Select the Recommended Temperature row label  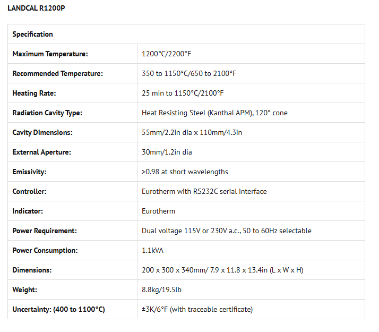[x=57, y=73]
